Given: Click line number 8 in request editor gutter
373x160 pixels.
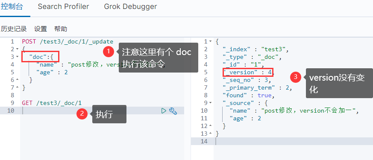Looking at the screenshot, I should click(12, 95).
